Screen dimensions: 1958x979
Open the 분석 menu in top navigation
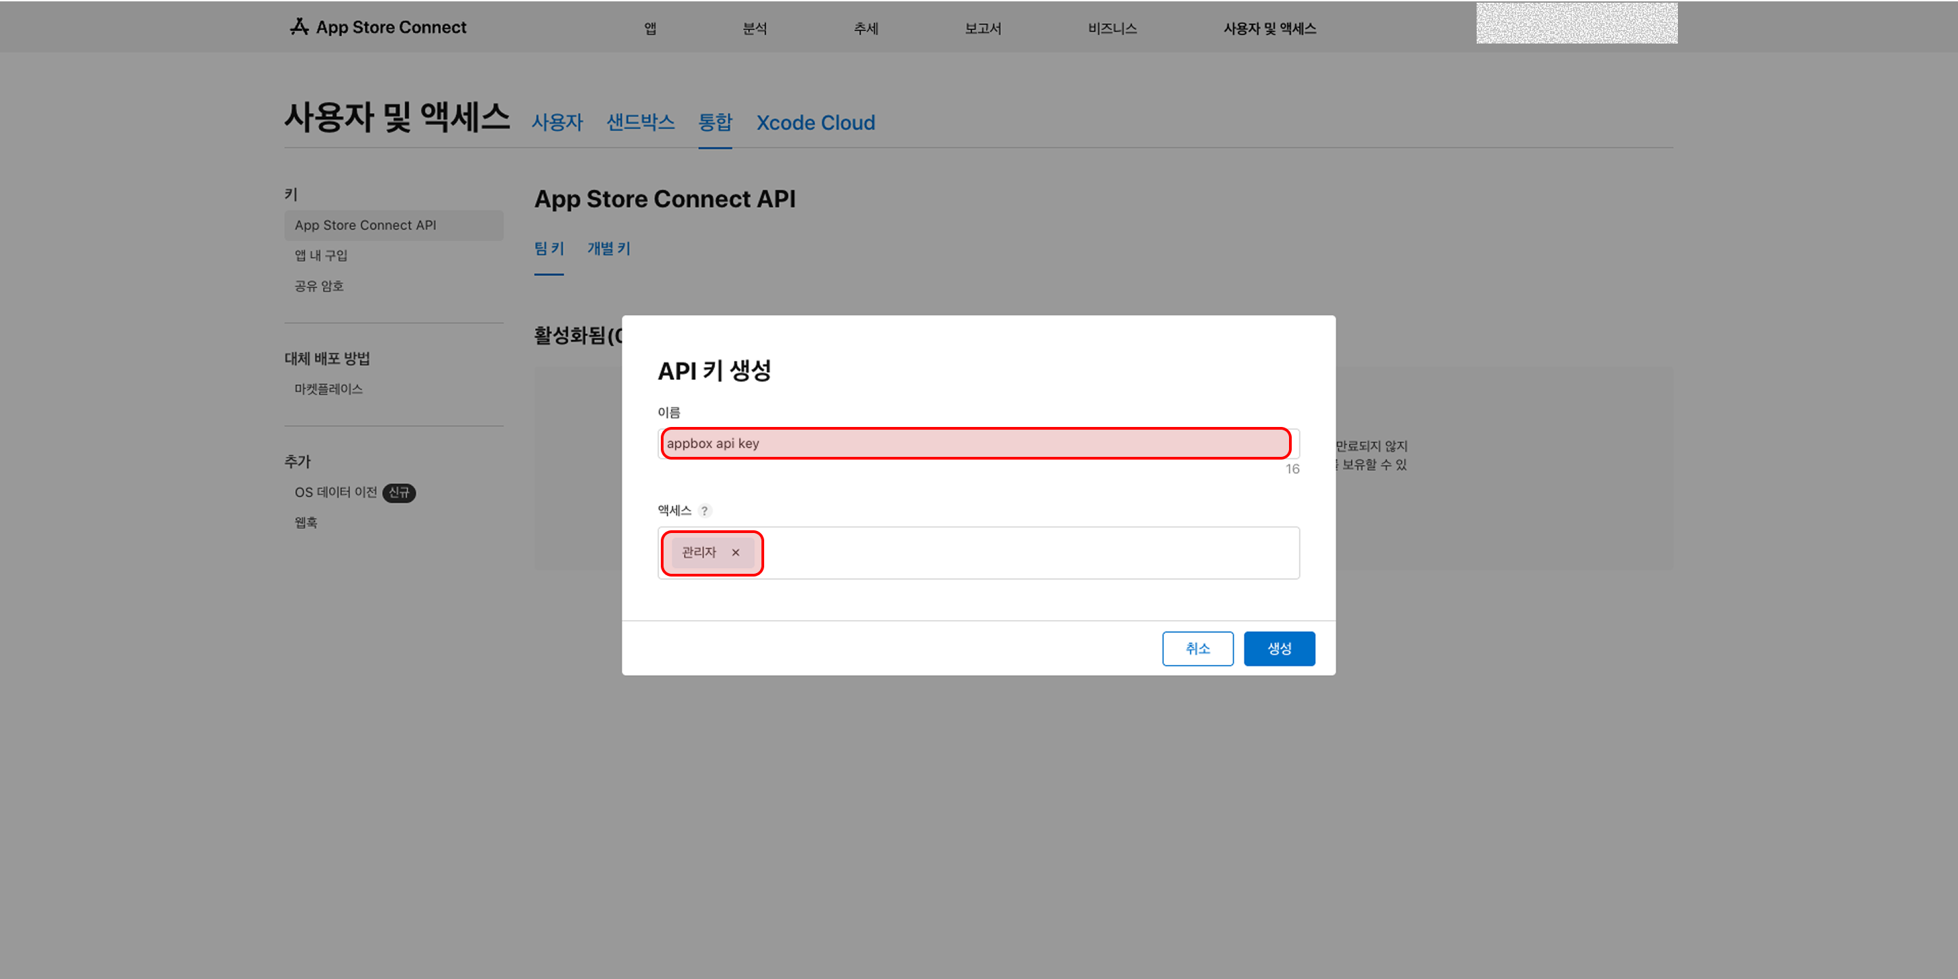[754, 28]
